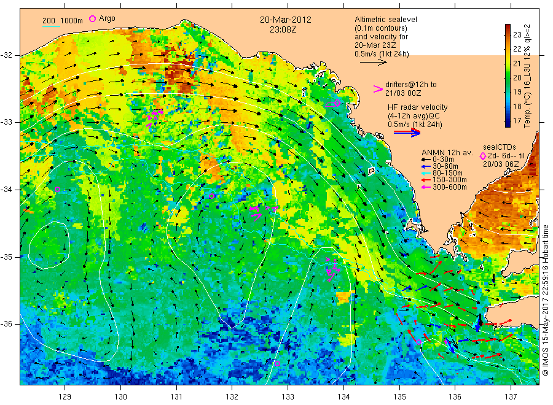
Task: Click the dark blue 17°C band on colorbar
Action: (x=508, y=121)
